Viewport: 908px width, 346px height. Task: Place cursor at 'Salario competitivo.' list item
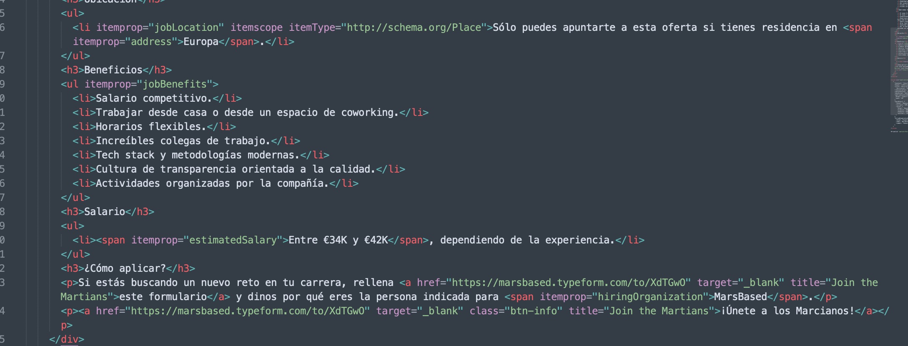154,98
